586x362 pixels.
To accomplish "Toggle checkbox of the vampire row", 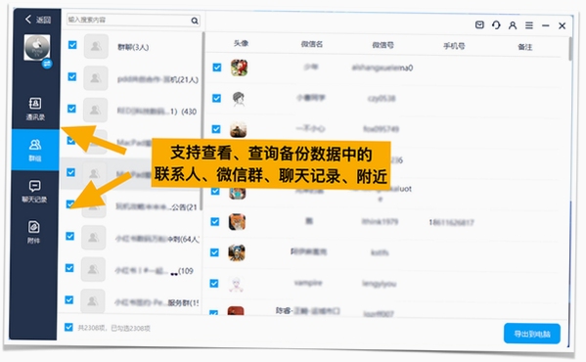I will [214, 283].
